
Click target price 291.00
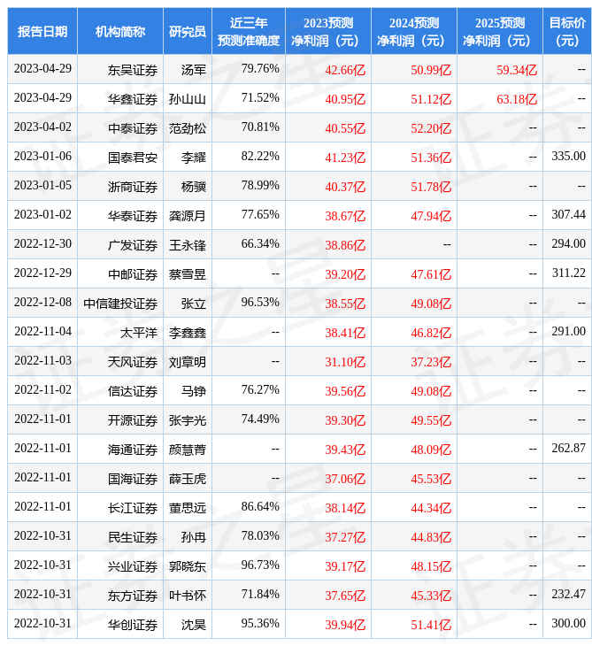coord(568,331)
